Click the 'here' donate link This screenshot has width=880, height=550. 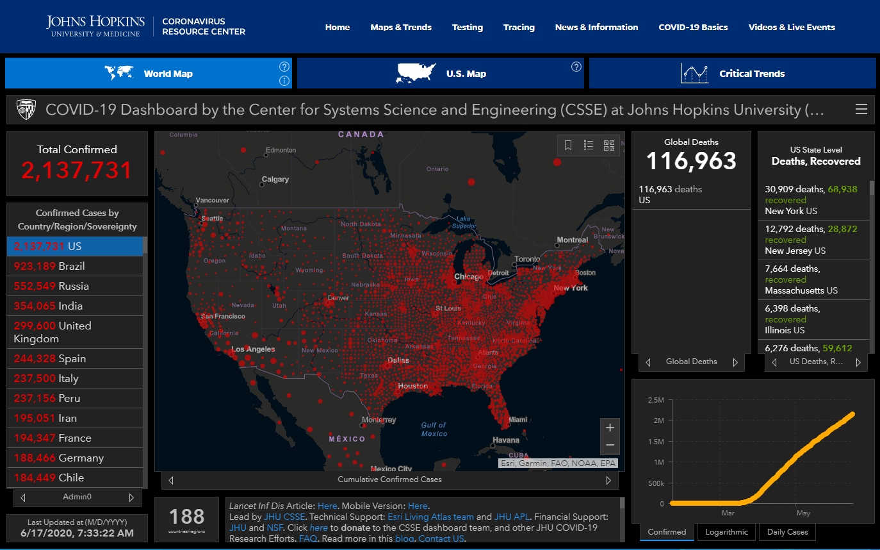click(318, 528)
